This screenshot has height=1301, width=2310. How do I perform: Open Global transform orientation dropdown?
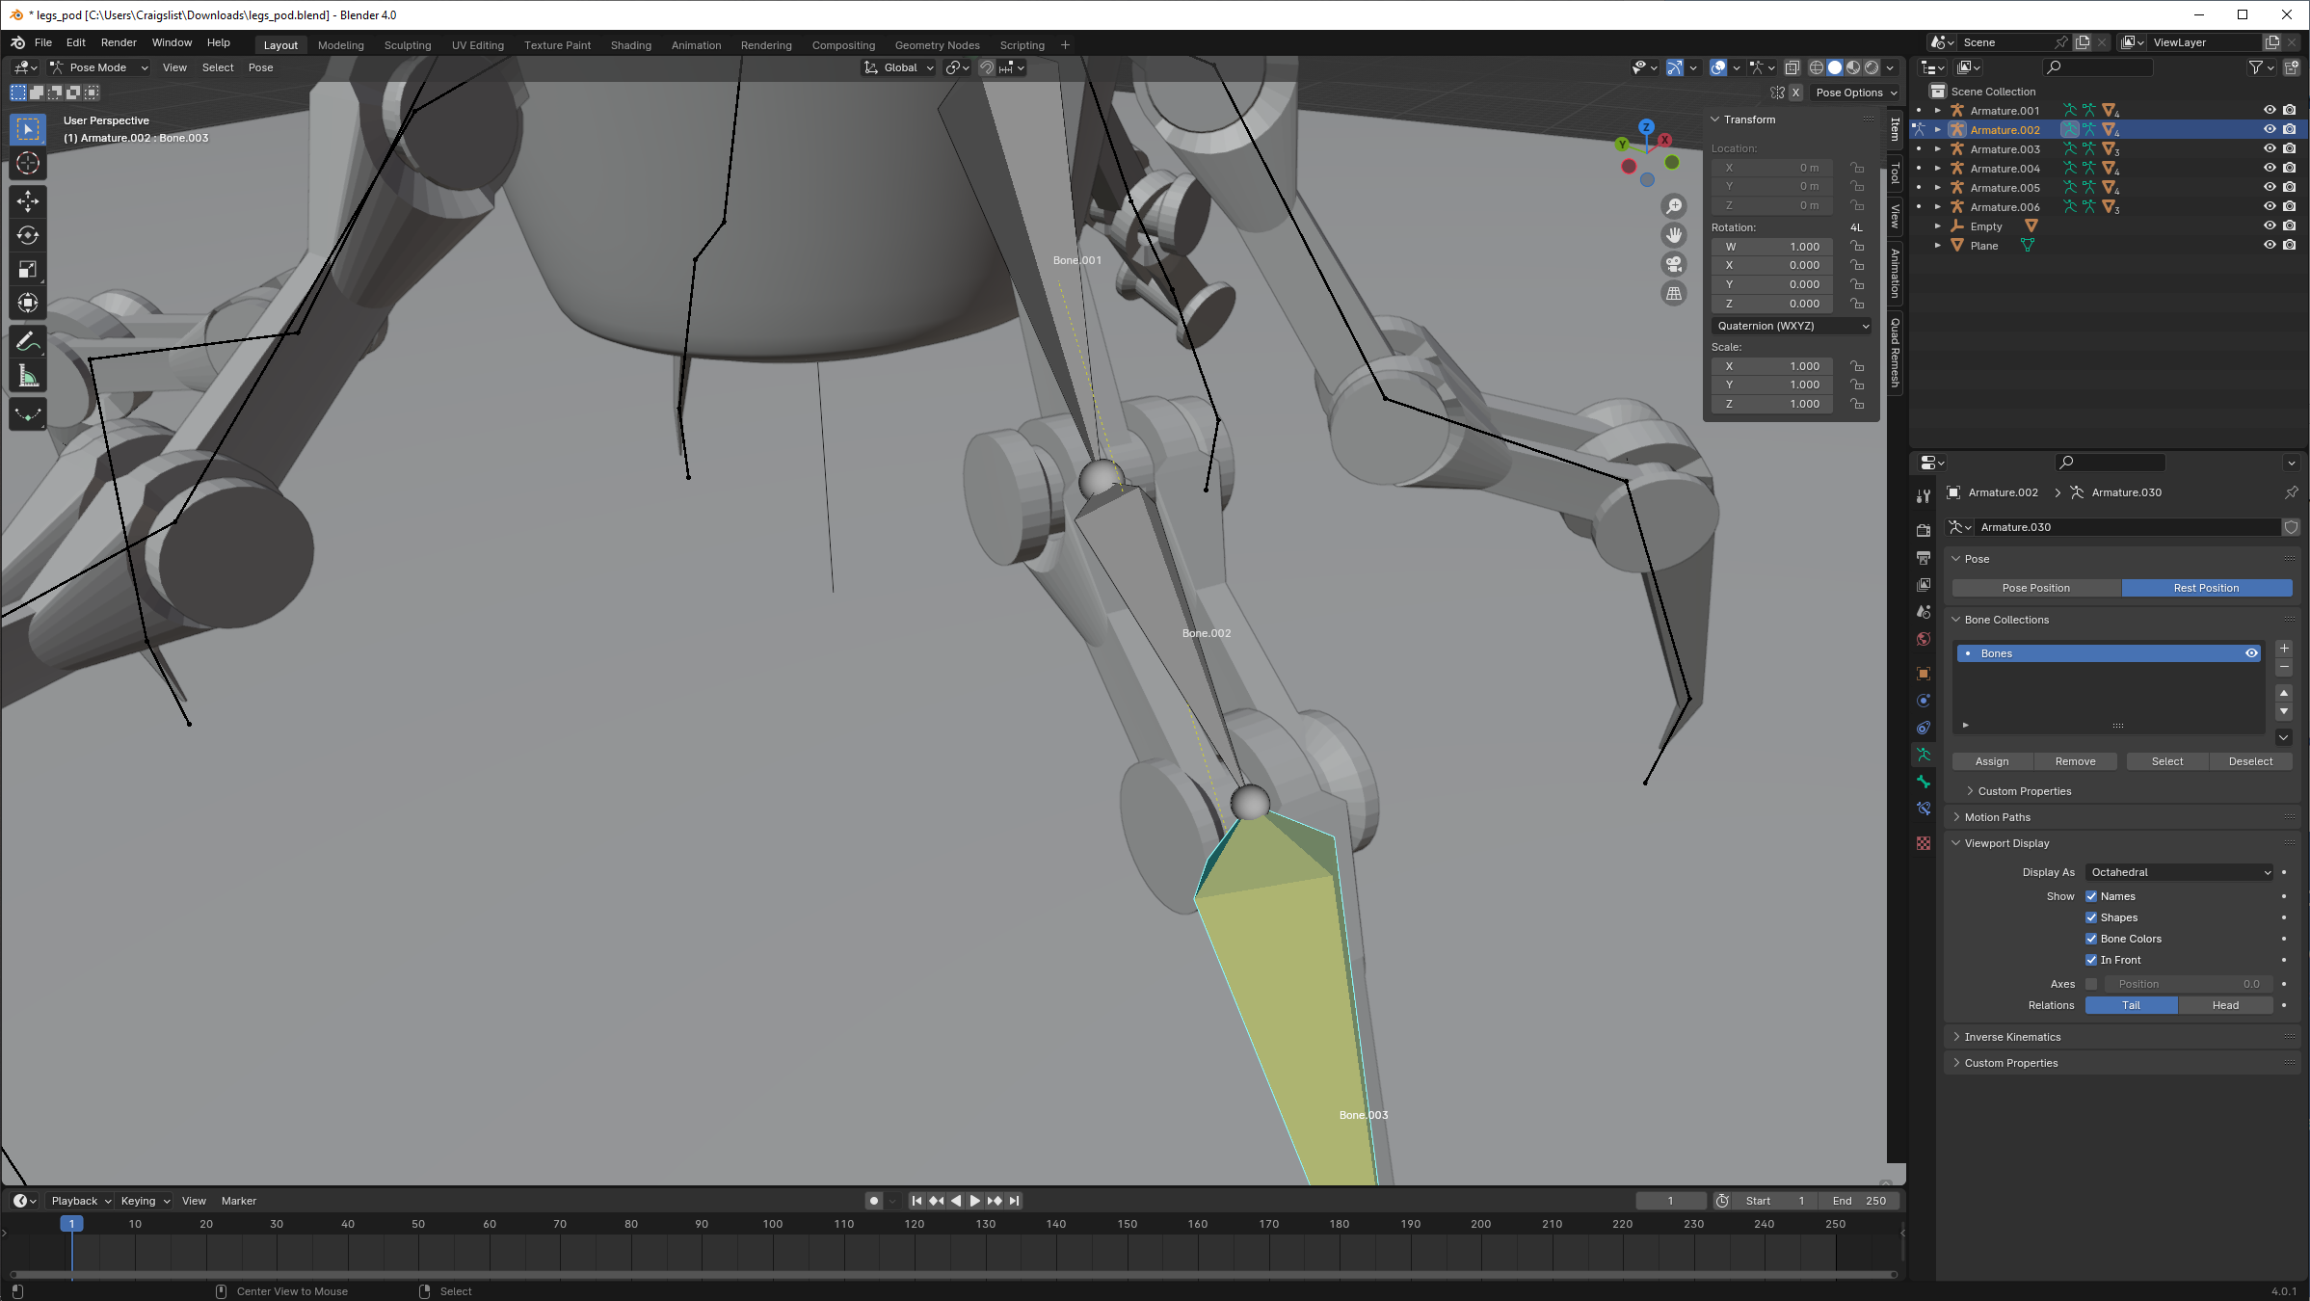tap(899, 67)
